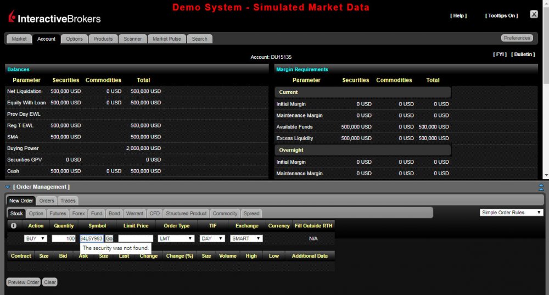Click the Limit Price input field
This screenshot has width=549, height=295.
point(136,238)
